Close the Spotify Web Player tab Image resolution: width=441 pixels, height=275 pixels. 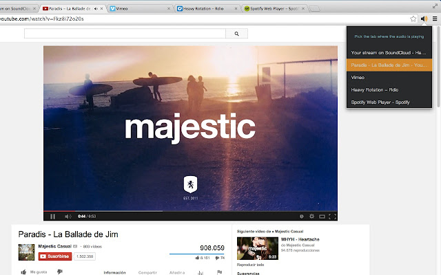[x=303, y=9]
